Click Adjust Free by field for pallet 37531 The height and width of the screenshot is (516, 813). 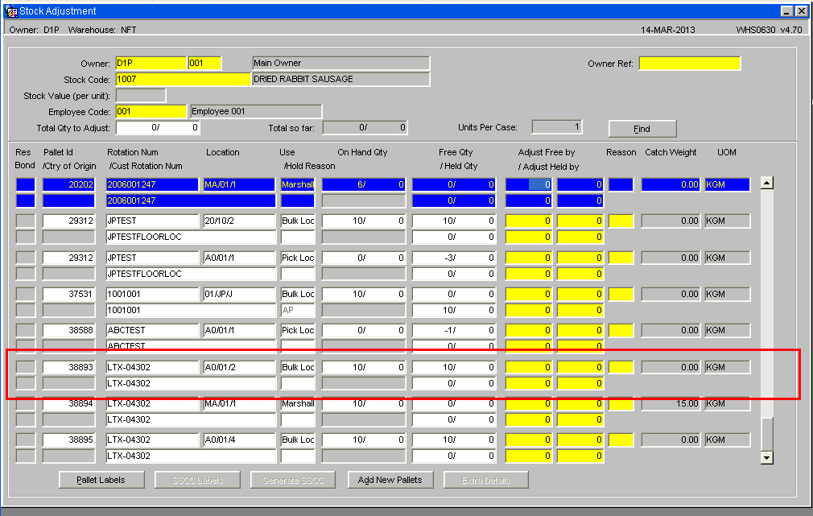[528, 294]
